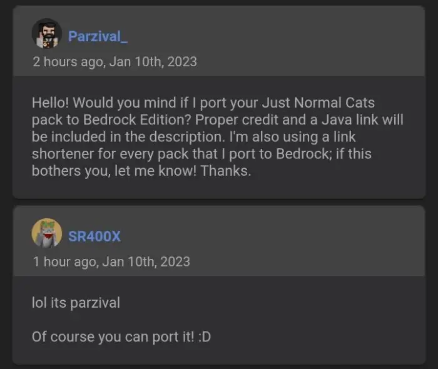The image size is (438, 369).
Task: Click the "2 hours ago, Jan 10th, 2023" timestamp
Action: [x=115, y=61]
